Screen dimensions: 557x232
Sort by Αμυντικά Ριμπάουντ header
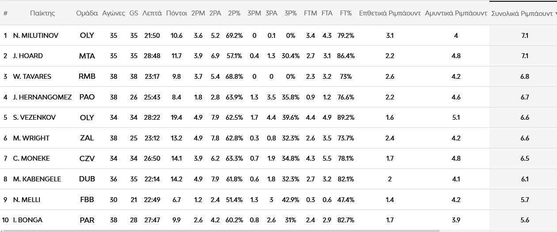(456, 13)
